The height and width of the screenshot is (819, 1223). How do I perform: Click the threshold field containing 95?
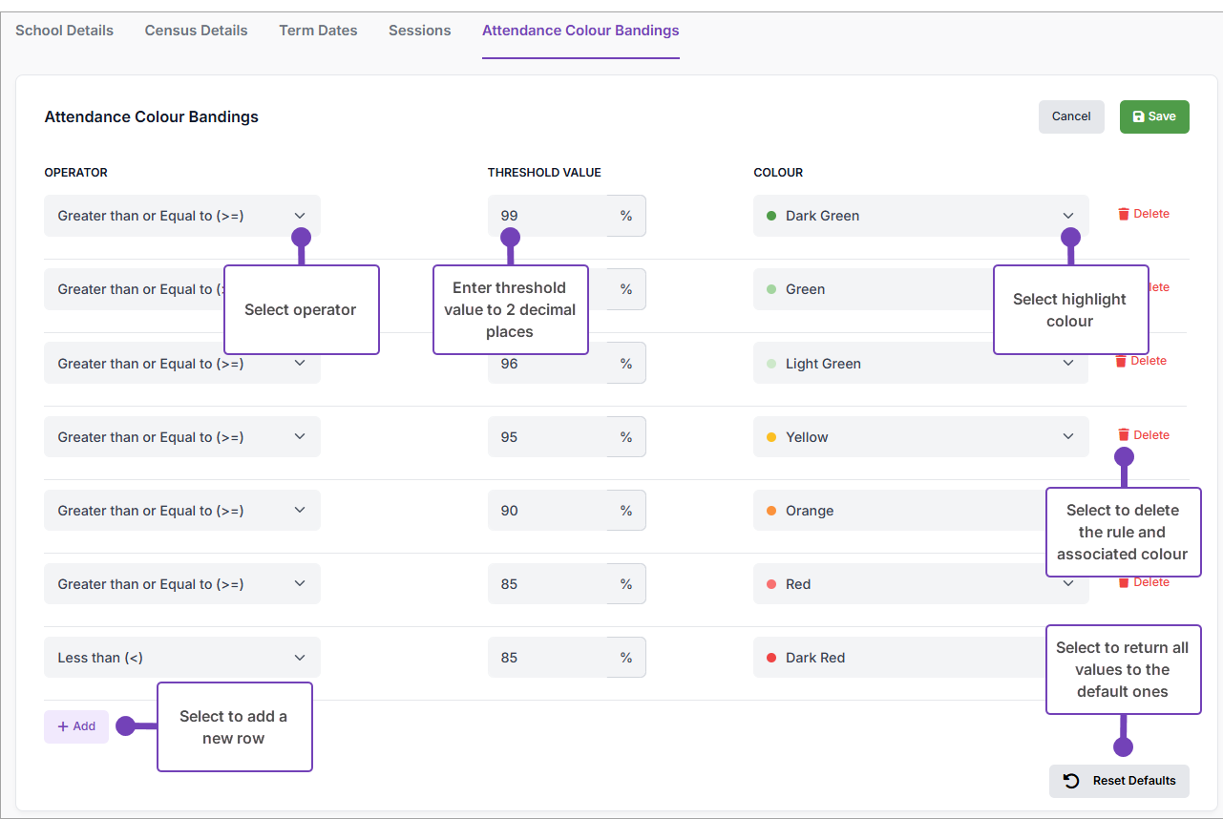547,437
